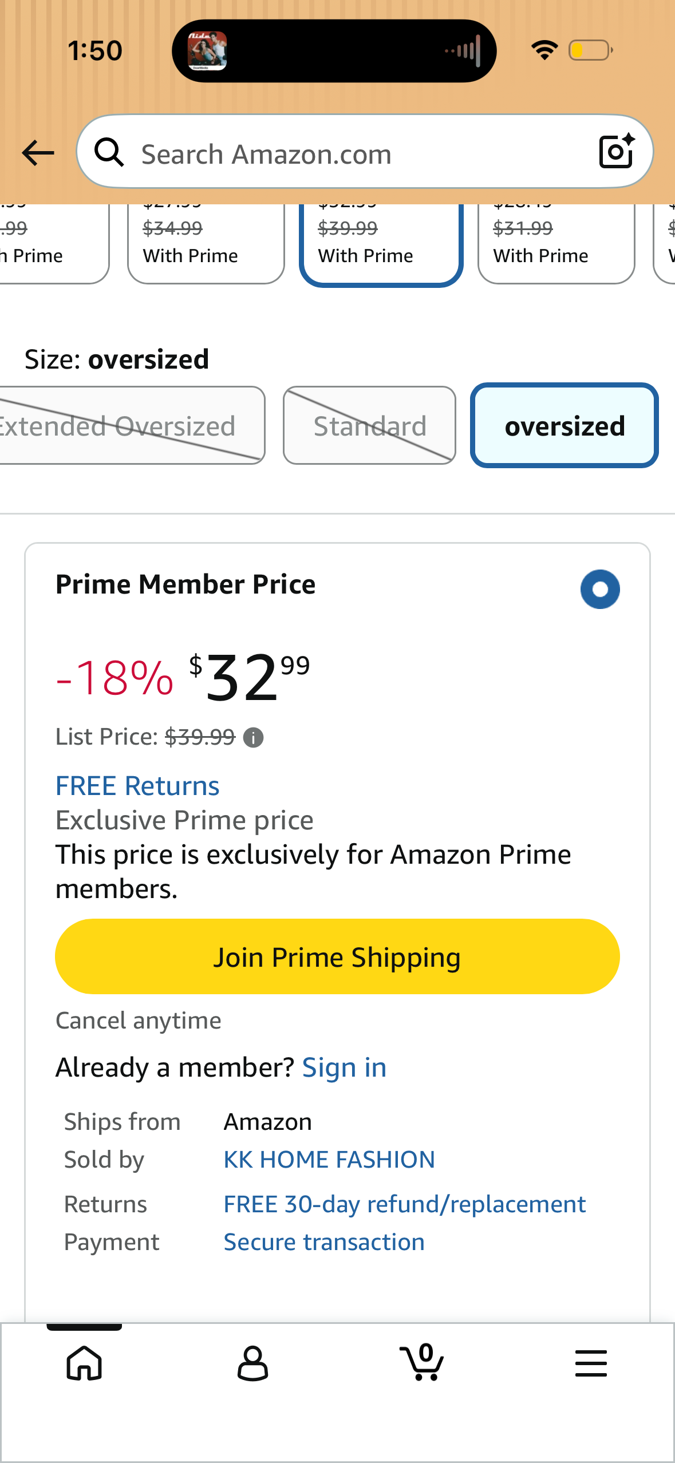
Task: Select the Extended Oversized size option
Action: 131,426
